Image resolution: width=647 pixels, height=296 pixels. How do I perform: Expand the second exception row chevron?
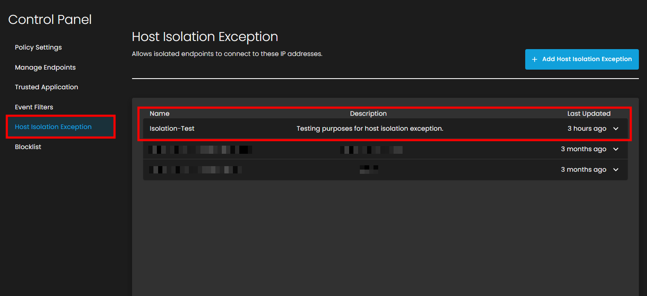(616, 149)
